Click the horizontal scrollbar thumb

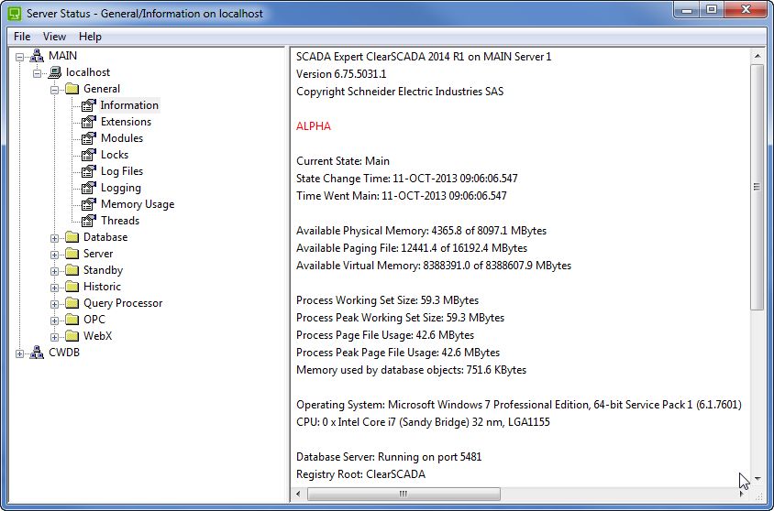click(404, 494)
